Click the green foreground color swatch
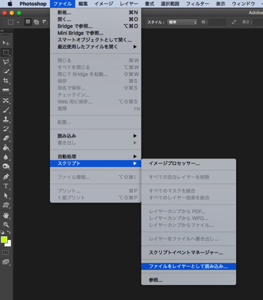This screenshot has width=263, height=300. coord(4,239)
